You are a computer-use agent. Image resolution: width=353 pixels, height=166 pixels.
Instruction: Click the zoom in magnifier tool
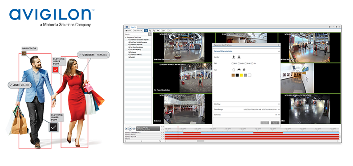tap(150, 31)
